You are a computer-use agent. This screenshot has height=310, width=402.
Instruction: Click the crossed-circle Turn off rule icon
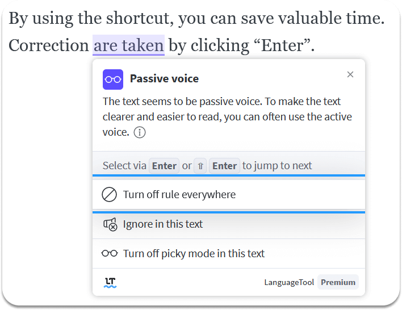tap(109, 195)
